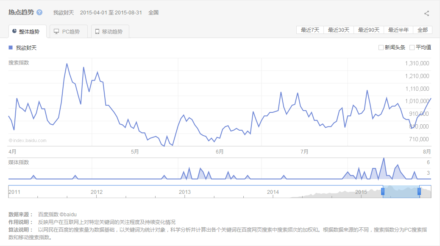Image resolution: width=440 pixels, height=246 pixels.
Task: Select the 全部 time range
Action: pyautogui.click(x=423, y=30)
